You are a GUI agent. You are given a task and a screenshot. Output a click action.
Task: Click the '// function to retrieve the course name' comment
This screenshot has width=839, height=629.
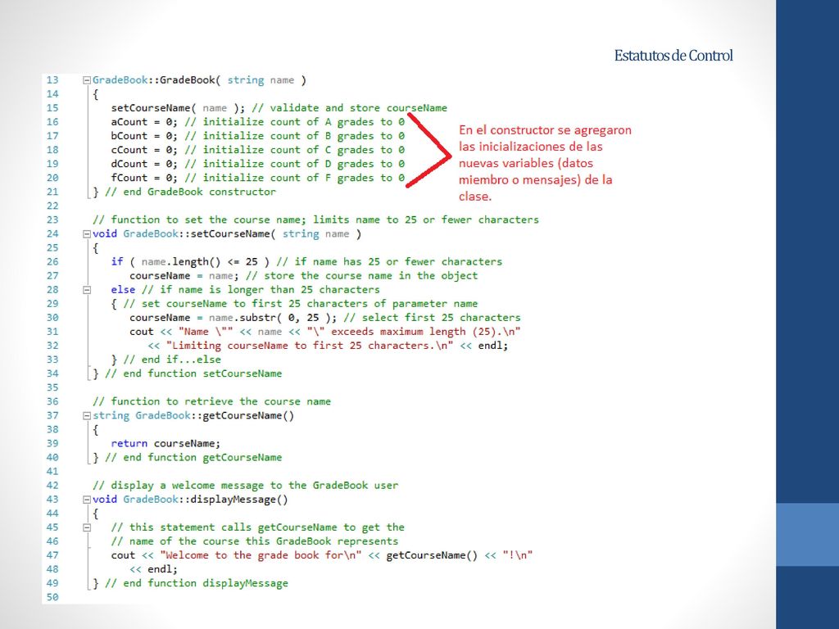click(x=212, y=401)
